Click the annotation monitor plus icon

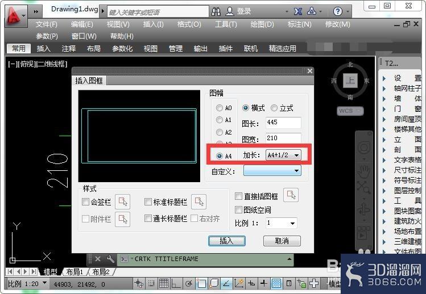point(314,283)
